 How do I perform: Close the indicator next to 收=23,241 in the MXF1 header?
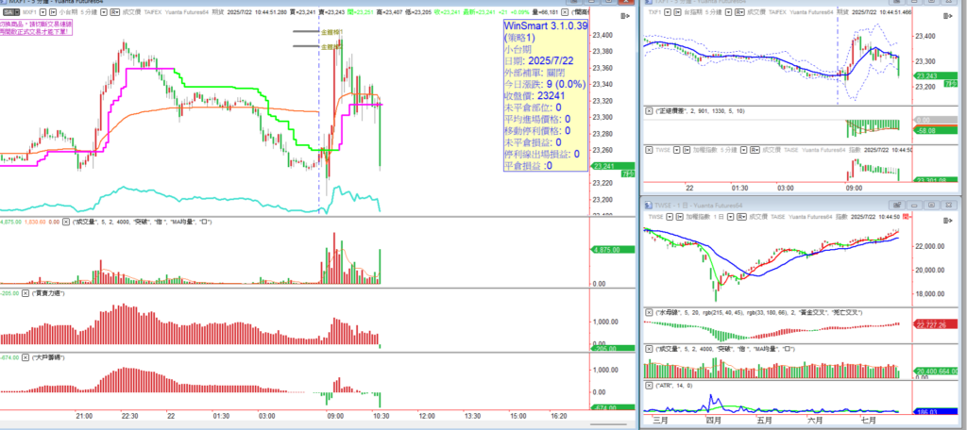click(x=566, y=11)
